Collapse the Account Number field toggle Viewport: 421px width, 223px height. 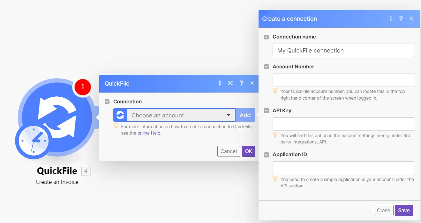[267, 67]
